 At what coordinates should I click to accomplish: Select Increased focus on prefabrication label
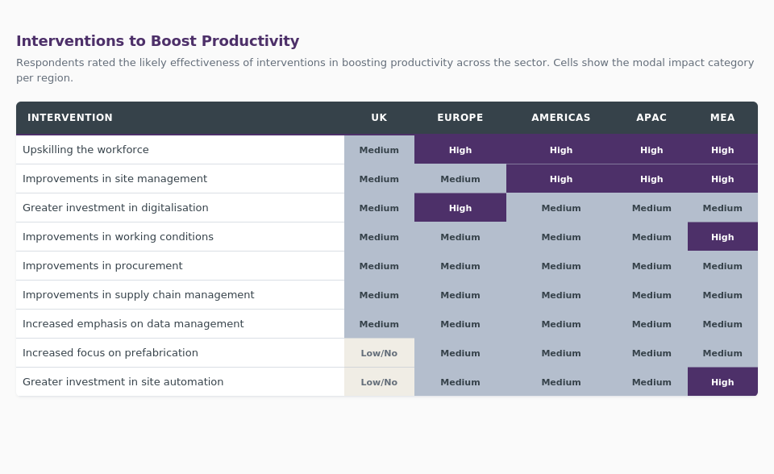(110, 353)
